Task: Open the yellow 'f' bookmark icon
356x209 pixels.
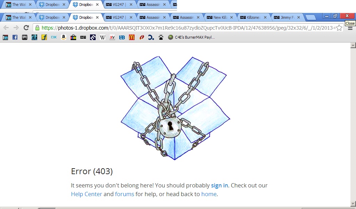Action: (x=44, y=37)
